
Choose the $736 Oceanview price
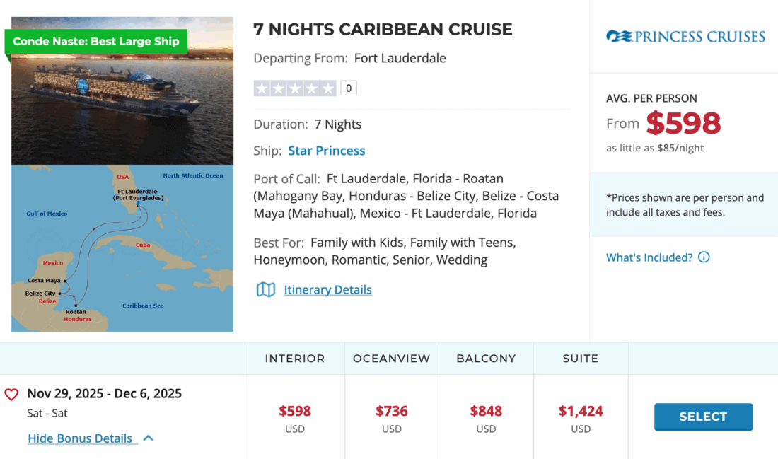coord(392,412)
